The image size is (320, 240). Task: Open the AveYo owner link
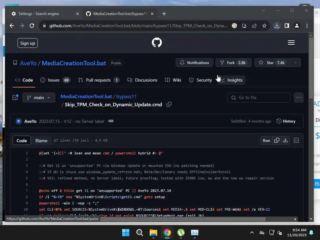(28, 63)
